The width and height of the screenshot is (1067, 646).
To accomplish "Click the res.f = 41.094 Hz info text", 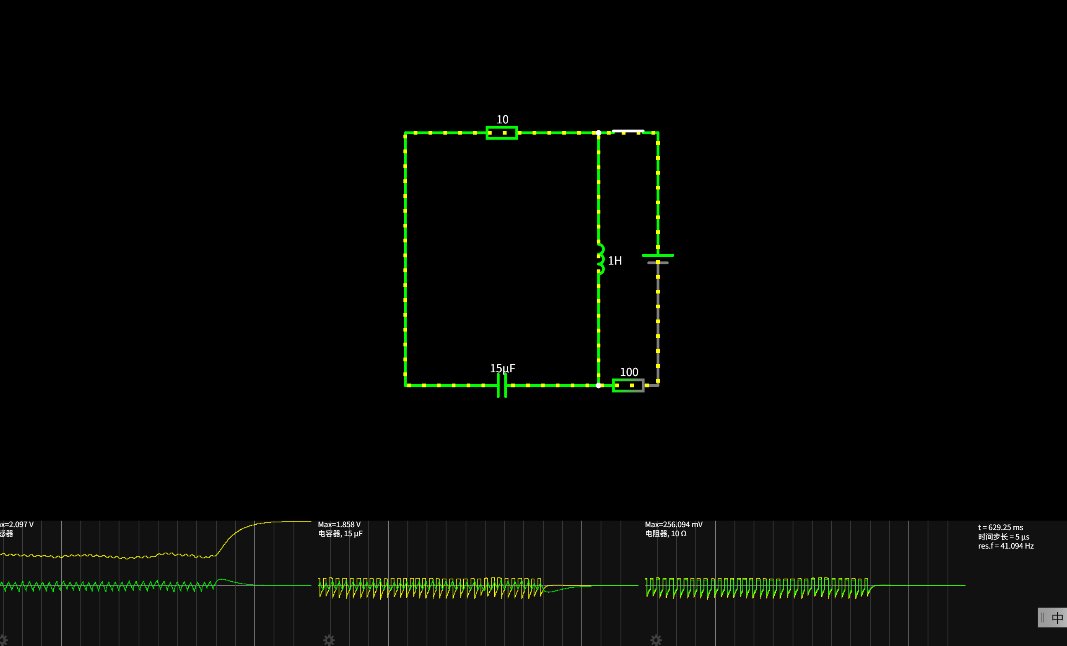I will tap(1005, 546).
